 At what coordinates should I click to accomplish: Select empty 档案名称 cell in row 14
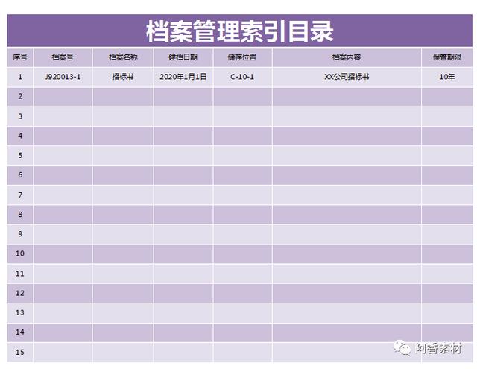(123, 332)
